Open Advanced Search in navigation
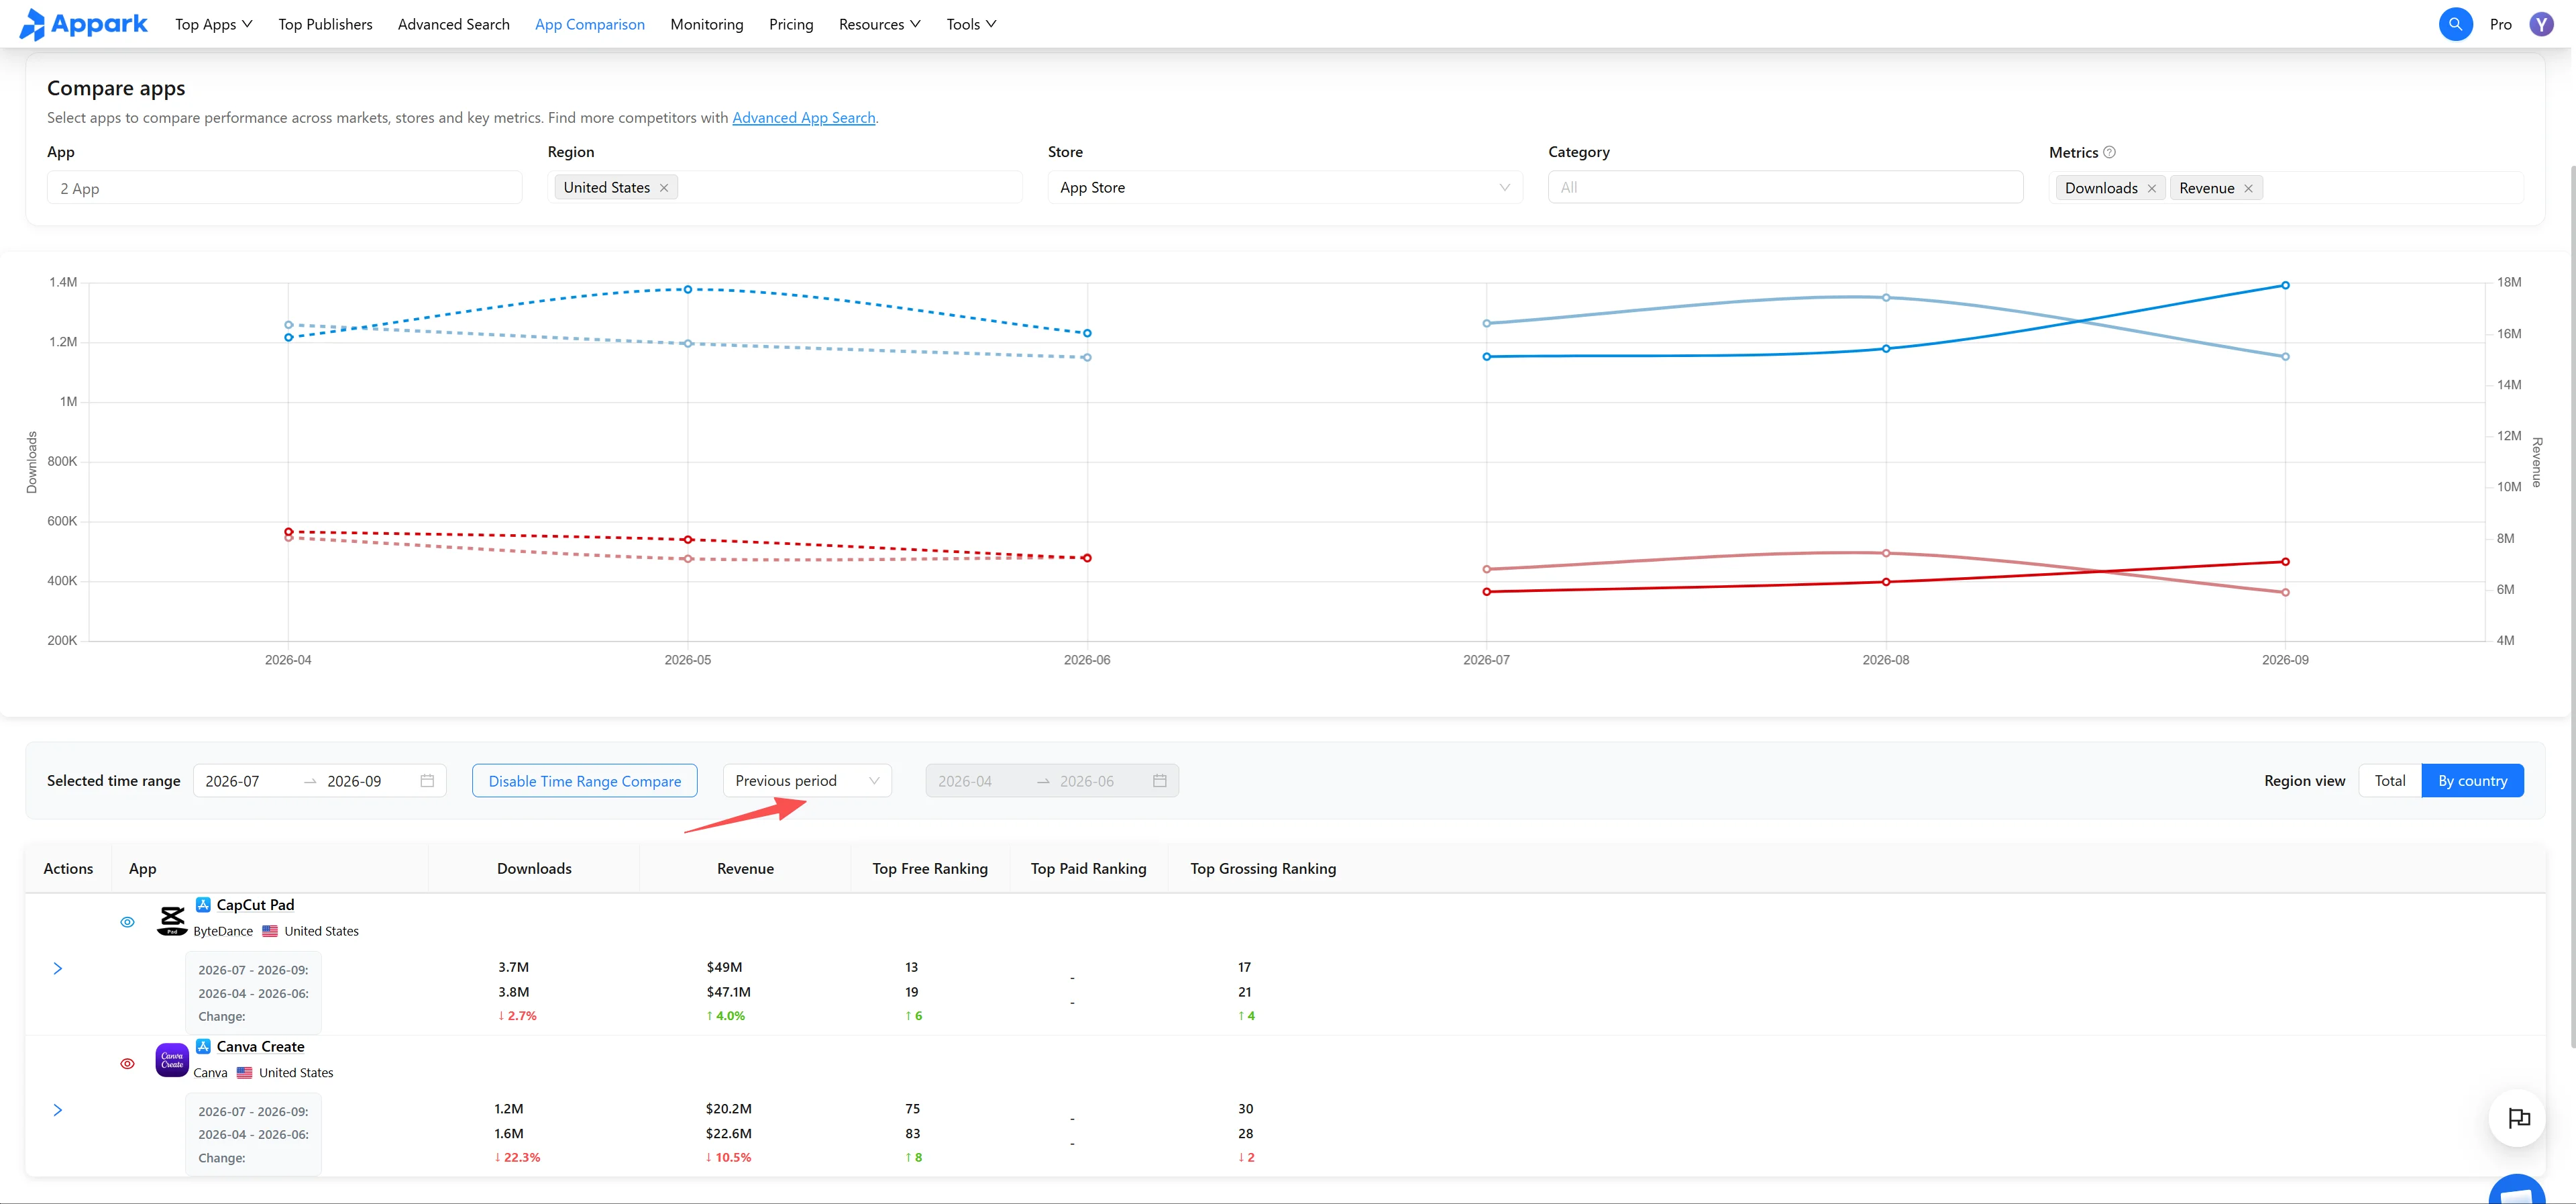2576x1204 pixels. point(453,24)
